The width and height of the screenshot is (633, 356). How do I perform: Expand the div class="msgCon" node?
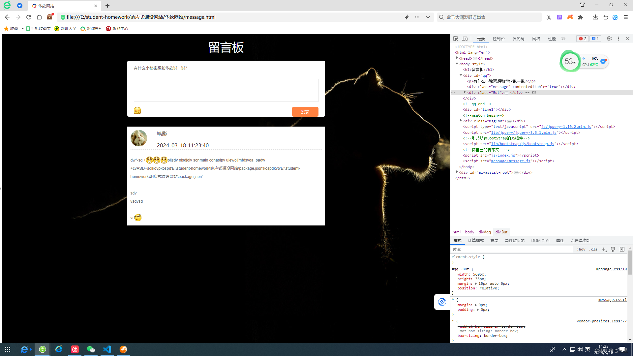(461, 121)
